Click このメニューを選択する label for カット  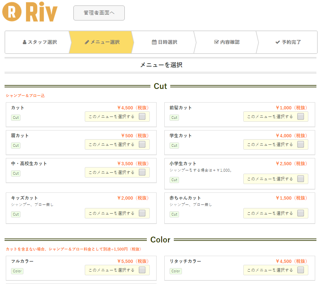click(x=111, y=117)
